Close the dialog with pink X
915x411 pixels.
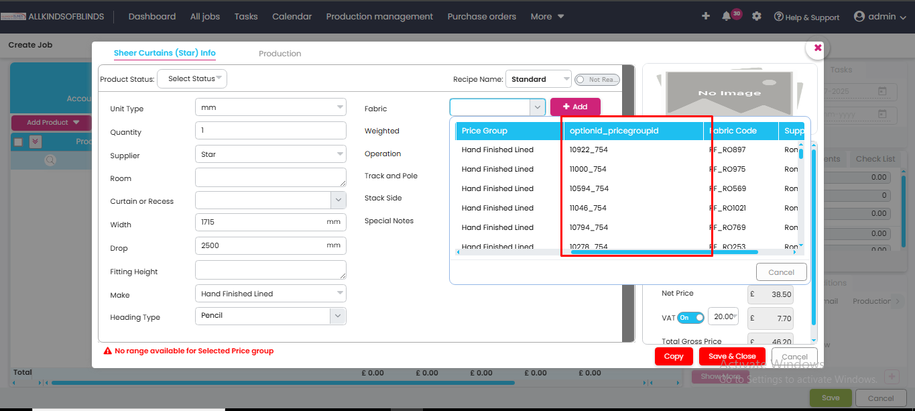(818, 48)
